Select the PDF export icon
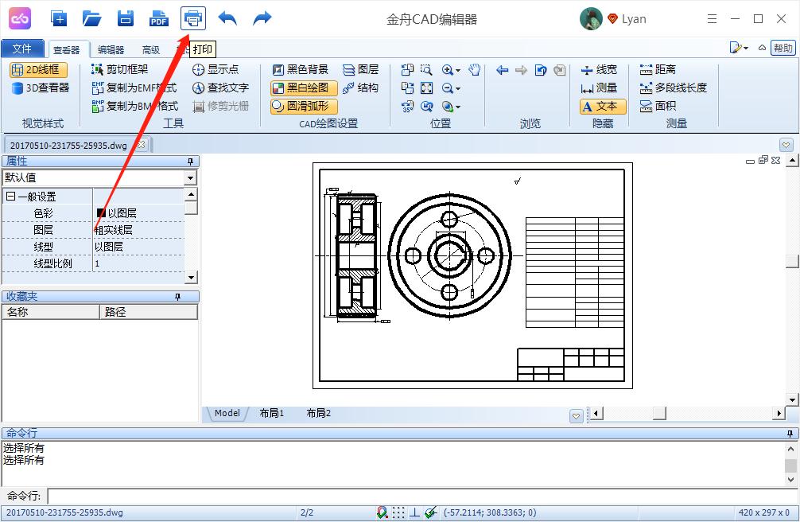Viewport: 800px width, 522px height. 158,18
